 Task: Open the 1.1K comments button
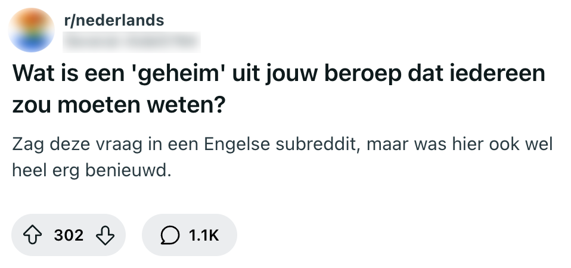click(x=189, y=235)
